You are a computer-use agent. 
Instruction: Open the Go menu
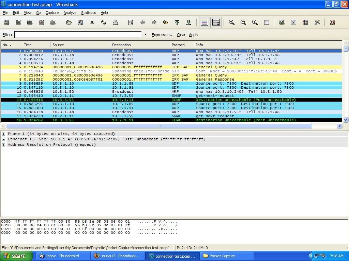pyautogui.click(x=39, y=13)
